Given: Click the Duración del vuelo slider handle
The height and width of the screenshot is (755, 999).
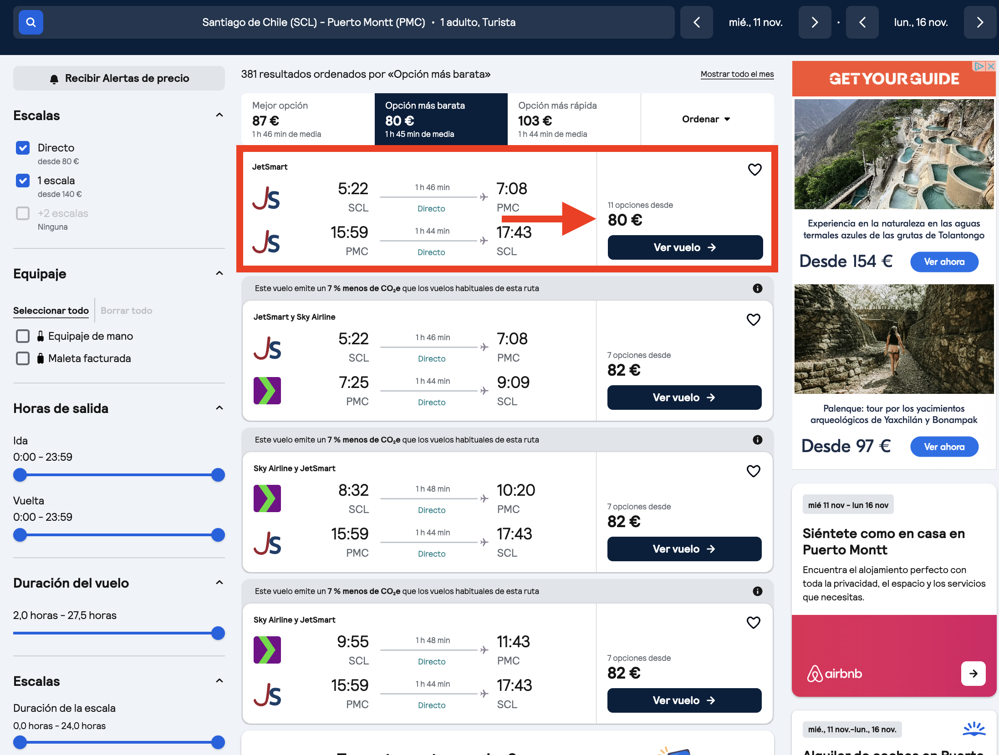Looking at the screenshot, I should (x=218, y=633).
